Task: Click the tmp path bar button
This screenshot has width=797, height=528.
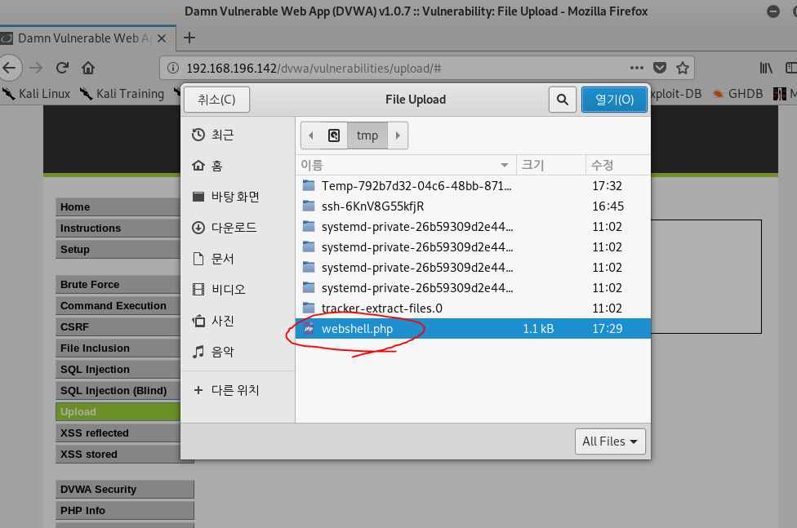Action: click(367, 135)
